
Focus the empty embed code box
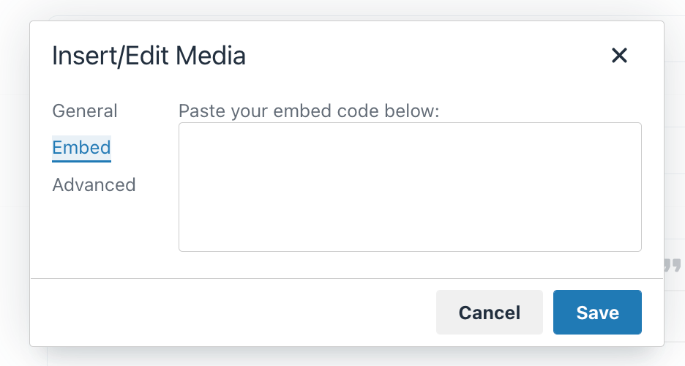410,187
